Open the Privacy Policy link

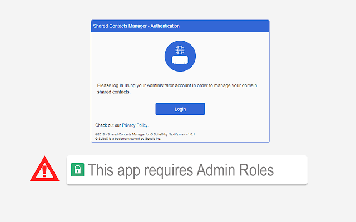tap(135, 125)
